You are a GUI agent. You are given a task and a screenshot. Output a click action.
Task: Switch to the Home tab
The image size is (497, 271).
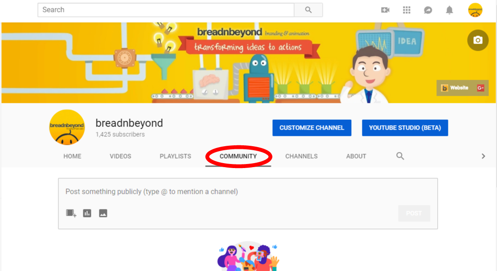tap(72, 156)
